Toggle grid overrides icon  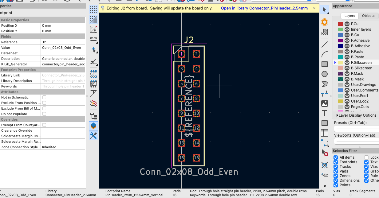pyautogui.click(x=93, y=20)
